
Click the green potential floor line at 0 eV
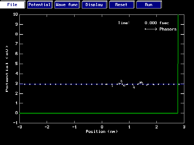coord(99,113)
